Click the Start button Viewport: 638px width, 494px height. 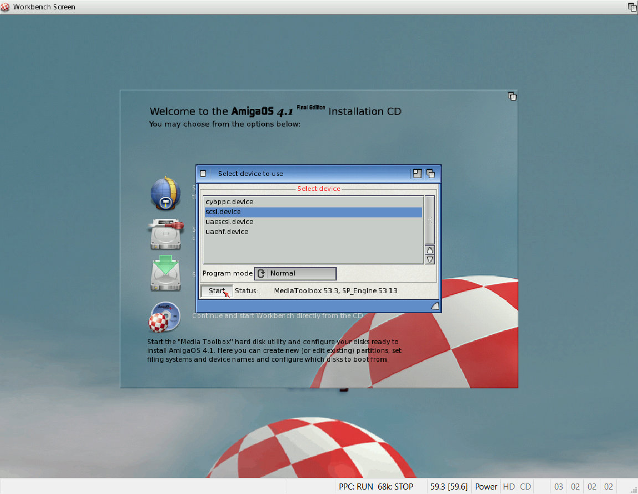click(217, 291)
